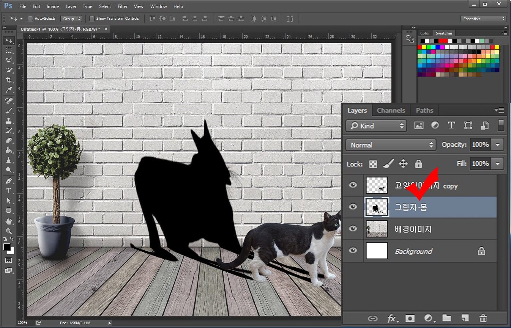
Task: Delete the selected layer
Action: click(x=483, y=319)
